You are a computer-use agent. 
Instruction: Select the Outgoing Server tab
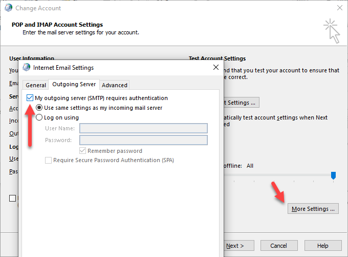pos(74,85)
